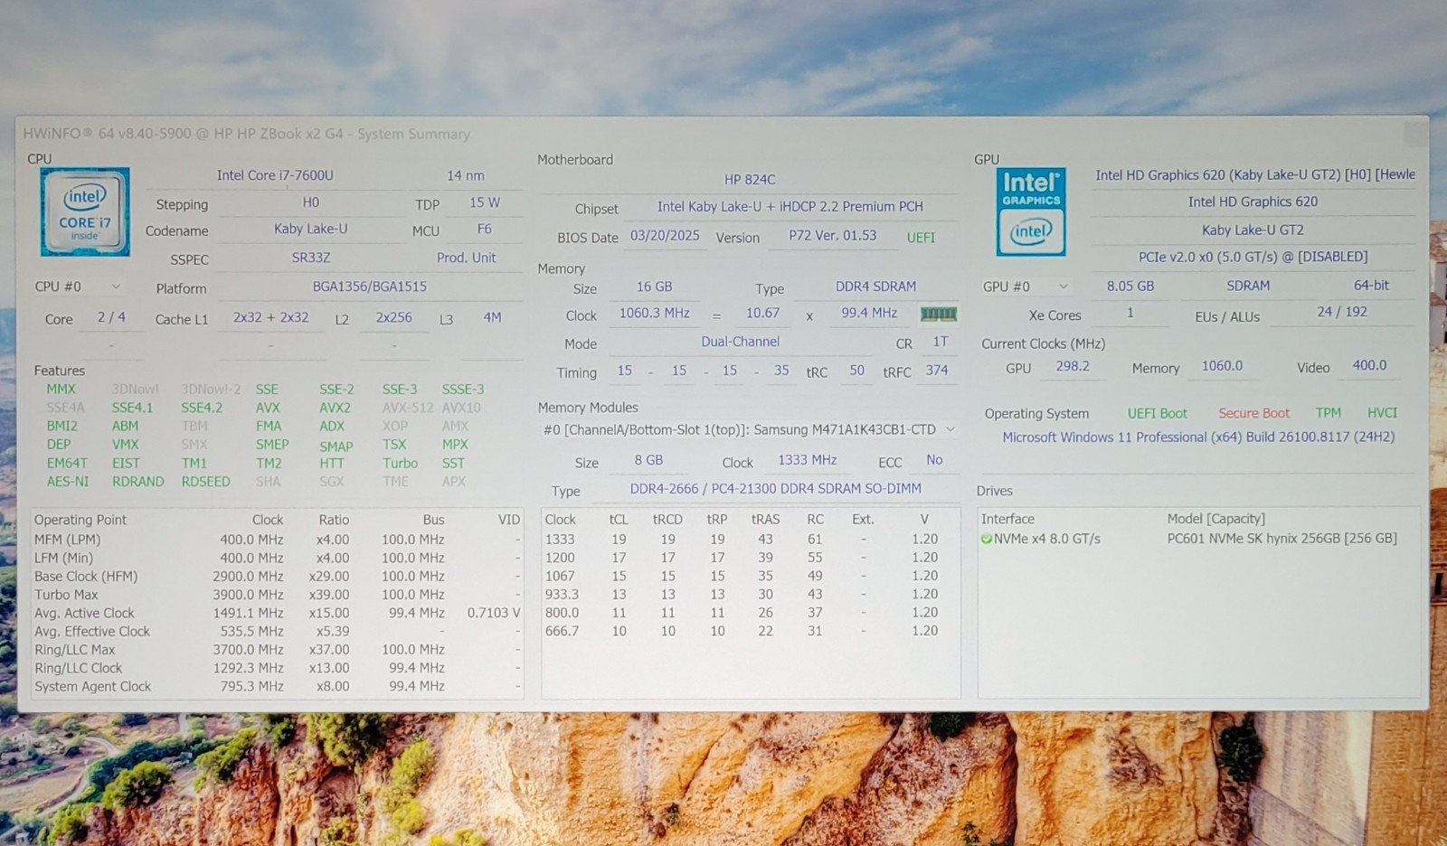This screenshot has width=1447, height=846.
Task: Click the Avg. Effective Clock row
Action: point(278,632)
